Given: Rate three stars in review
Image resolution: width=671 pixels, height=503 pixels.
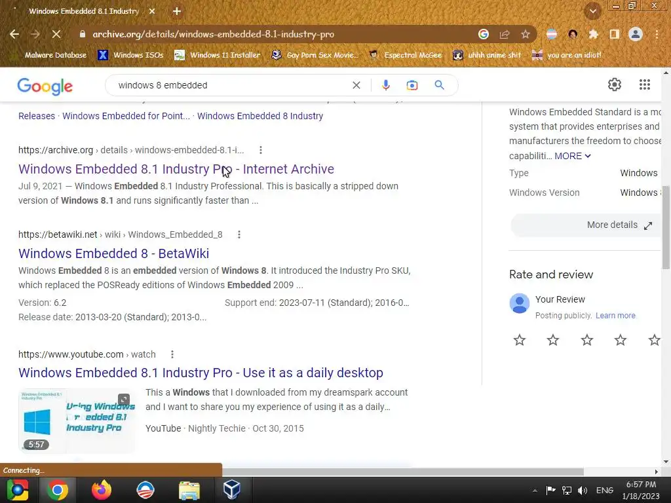Looking at the screenshot, I should 586,340.
